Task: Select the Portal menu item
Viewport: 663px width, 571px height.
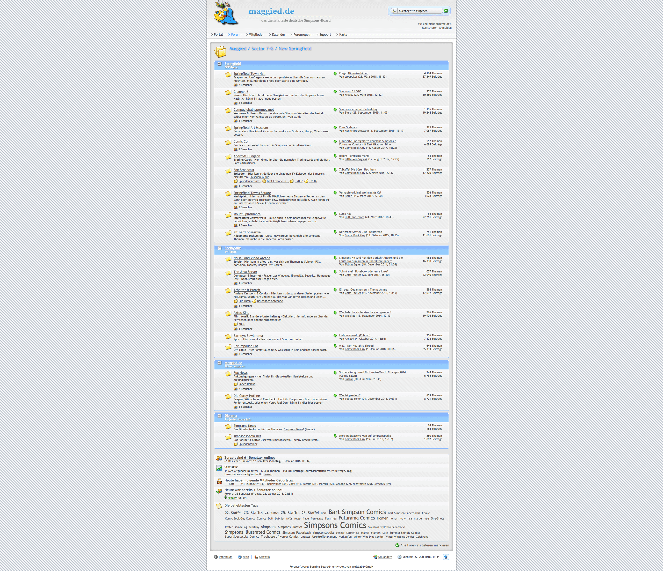Action: pos(219,35)
